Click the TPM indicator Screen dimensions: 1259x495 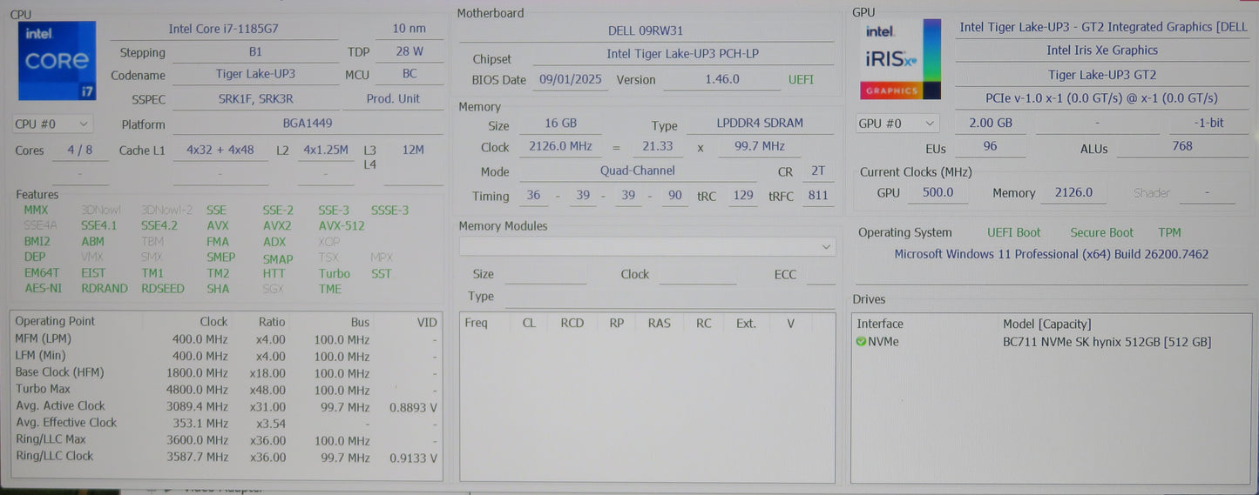pyautogui.click(x=1169, y=233)
